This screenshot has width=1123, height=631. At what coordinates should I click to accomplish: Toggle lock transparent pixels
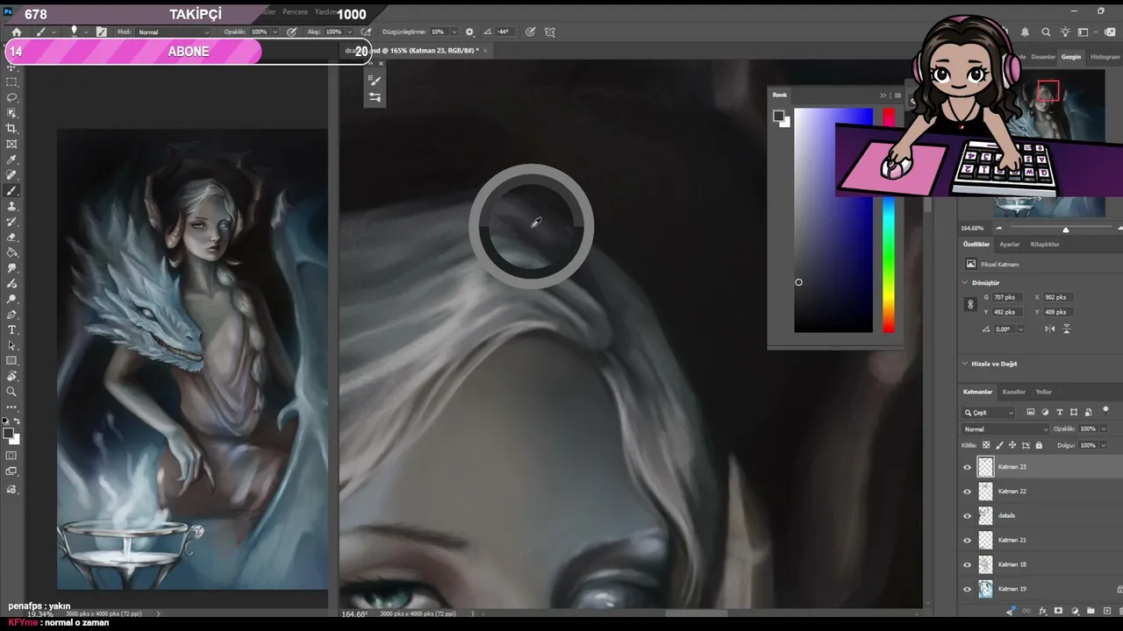coord(986,445)
